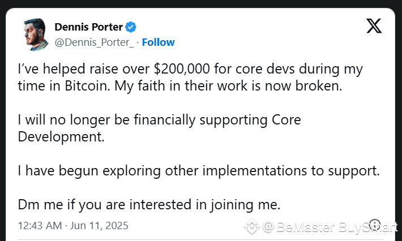402x241 pixels.
Task: Click the blue verified badge
Action: pyautogui.click(x=131, y=27)
